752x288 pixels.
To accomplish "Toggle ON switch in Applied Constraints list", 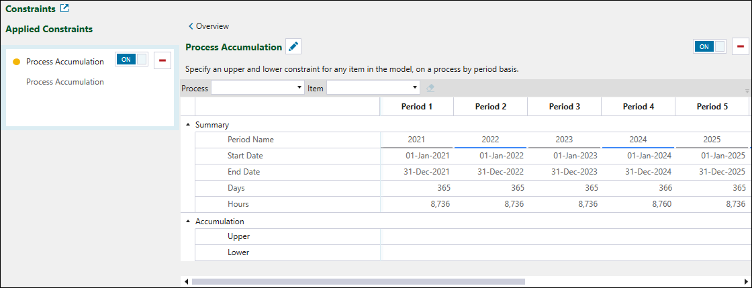I will [131, 60].
